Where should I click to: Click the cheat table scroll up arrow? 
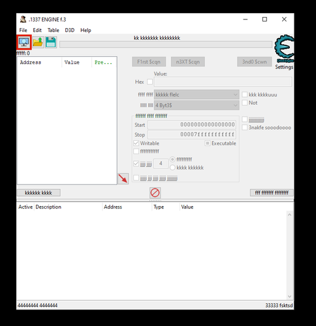pos(289,215)
